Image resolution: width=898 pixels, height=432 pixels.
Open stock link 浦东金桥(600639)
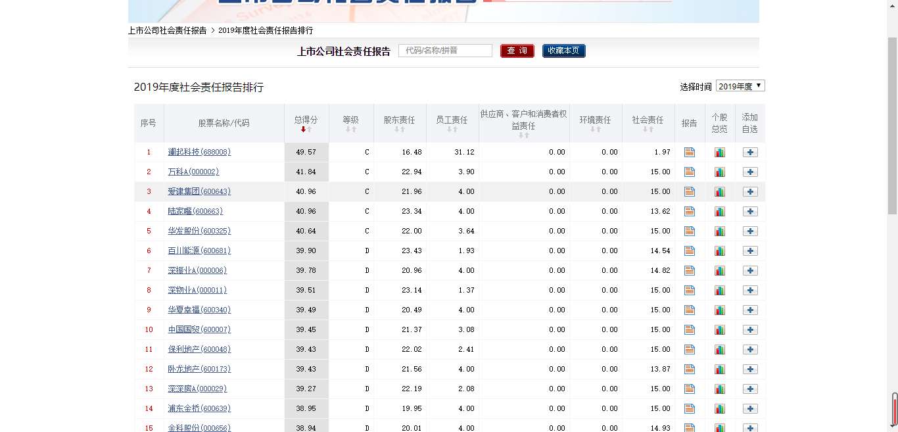pos(199,408)
